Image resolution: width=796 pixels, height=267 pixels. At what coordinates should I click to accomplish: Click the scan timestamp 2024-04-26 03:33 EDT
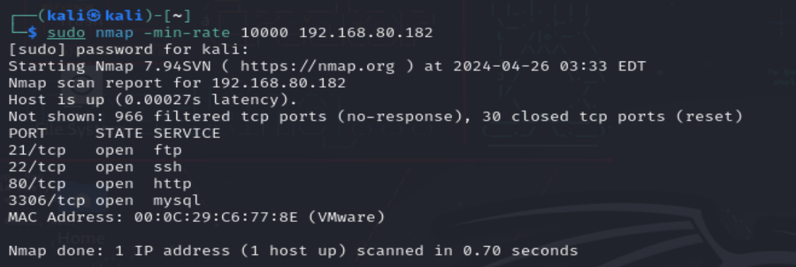548,66
